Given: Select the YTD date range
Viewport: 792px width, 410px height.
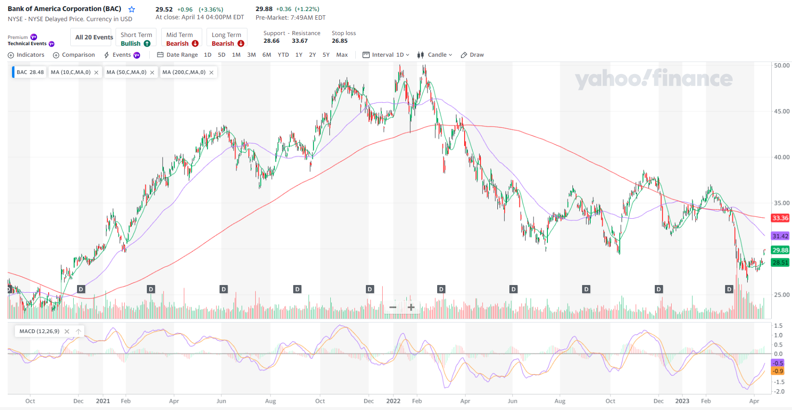Looking at the screenshot, I should point(283,55).
